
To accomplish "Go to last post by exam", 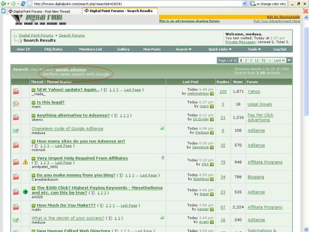I will pyautogui.click(x=212, y=222).
